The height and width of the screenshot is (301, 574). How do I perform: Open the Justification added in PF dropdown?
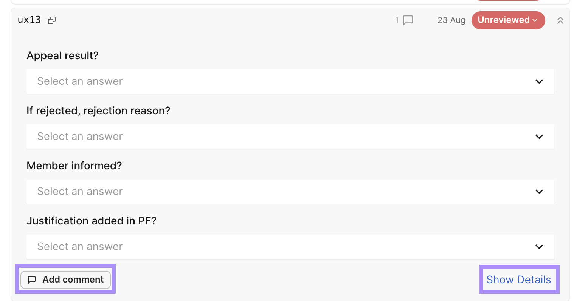[x=290, y=247]
